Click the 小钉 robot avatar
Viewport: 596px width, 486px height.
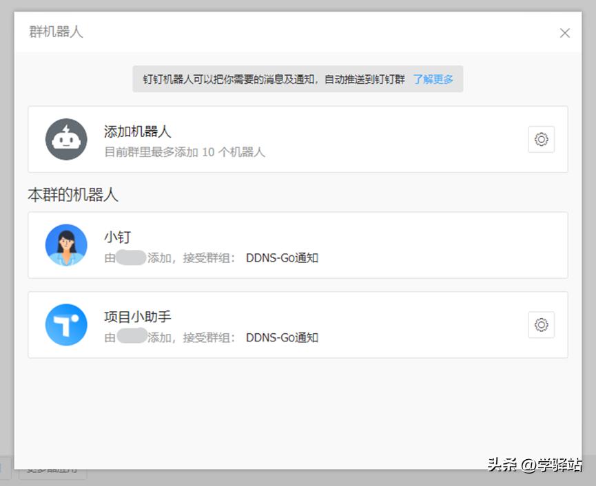point(65,246)
